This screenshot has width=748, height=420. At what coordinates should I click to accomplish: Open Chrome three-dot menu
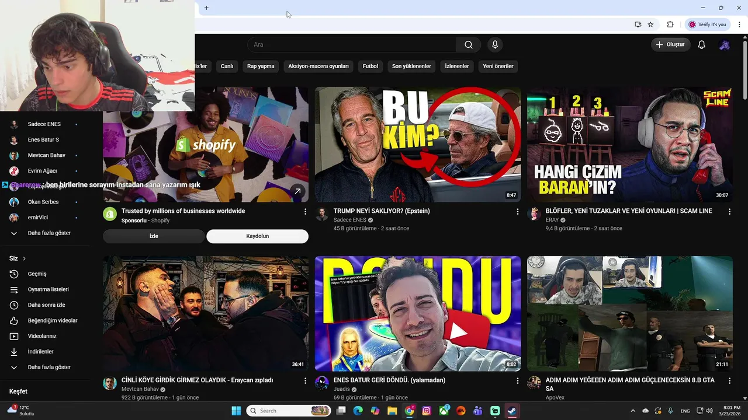coord(739,24)
